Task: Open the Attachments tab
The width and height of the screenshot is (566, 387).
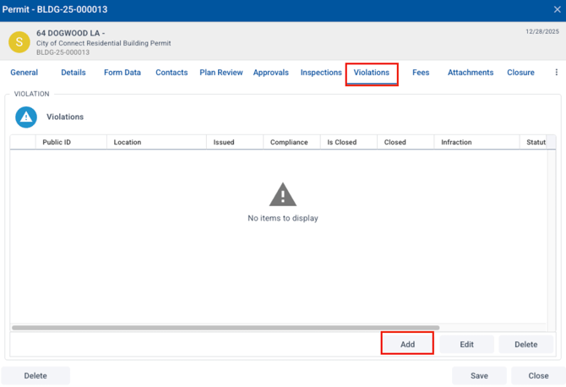Action: [471, 73]
